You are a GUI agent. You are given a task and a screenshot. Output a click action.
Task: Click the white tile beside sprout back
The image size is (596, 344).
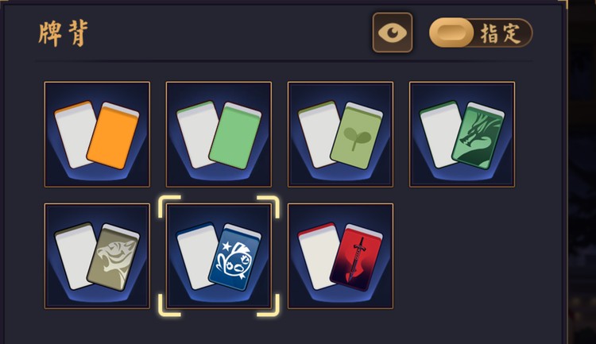point(318,134)
